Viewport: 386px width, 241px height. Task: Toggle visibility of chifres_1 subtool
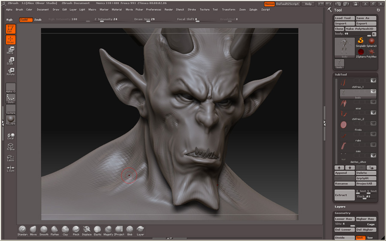tap(374, 80)
